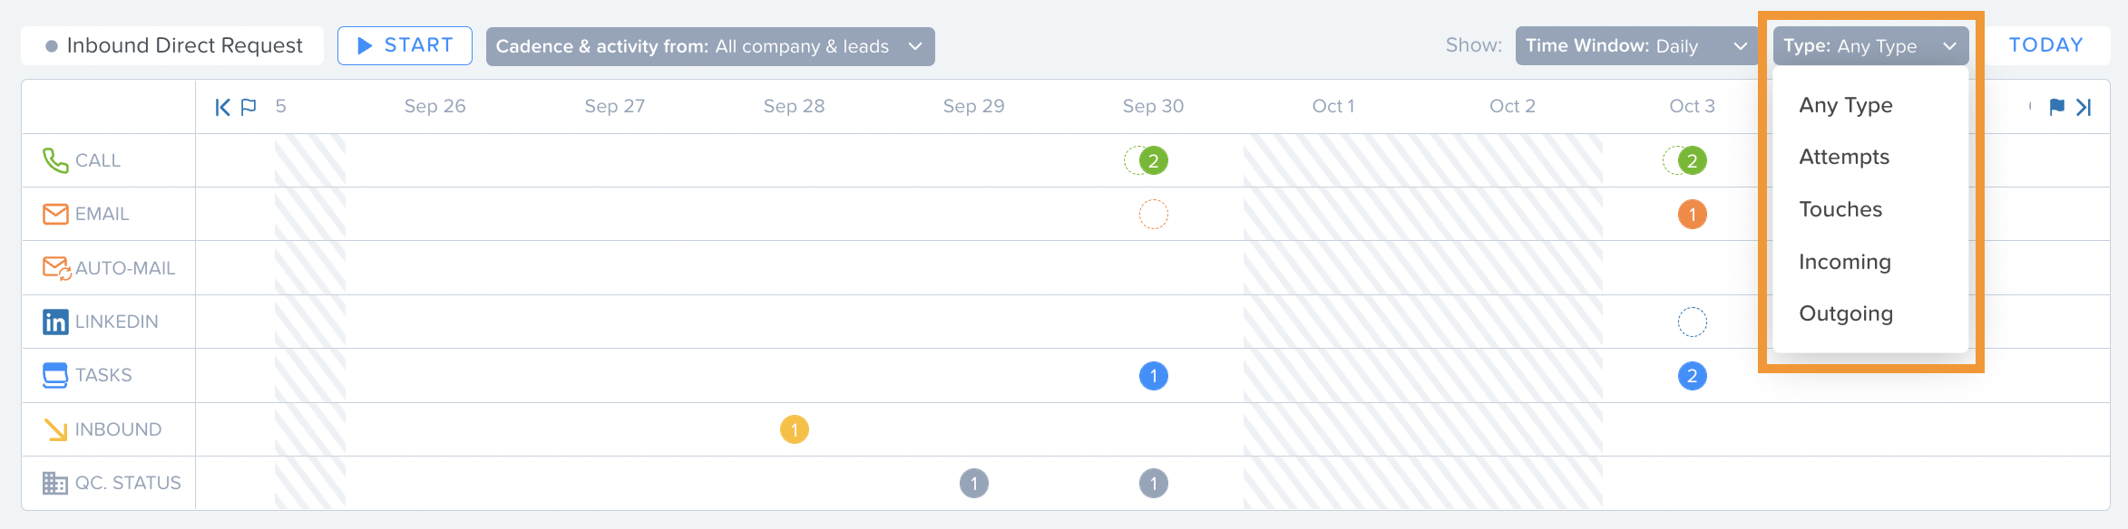Click the outlined start flag icon

[x=249, y=107]
